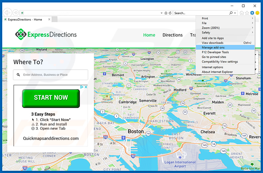Click the Print submenu chevron
Viewport: 263px width, 173px height.
252,18
